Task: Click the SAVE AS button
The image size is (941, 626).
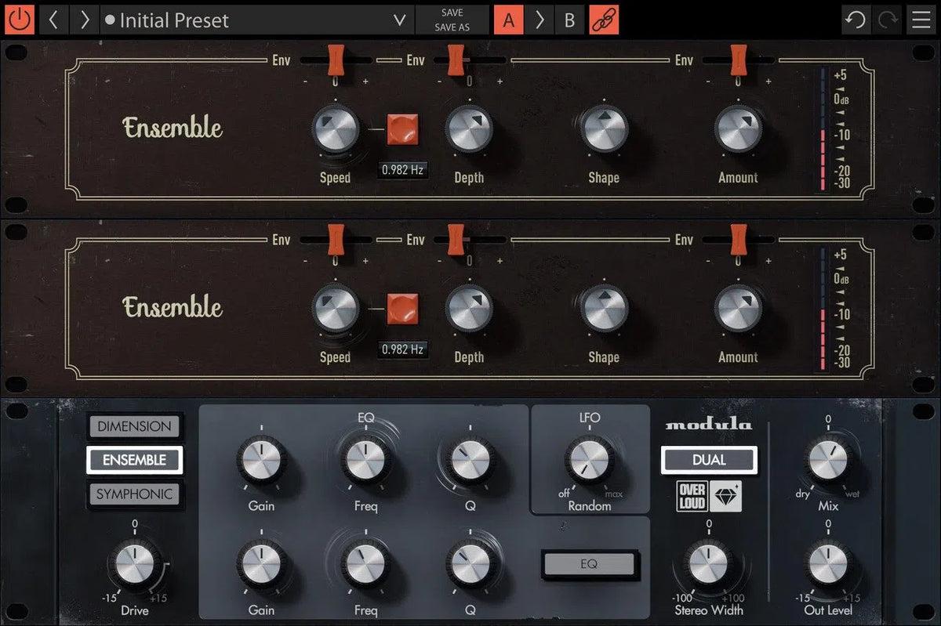Action: tap(451, 27)
